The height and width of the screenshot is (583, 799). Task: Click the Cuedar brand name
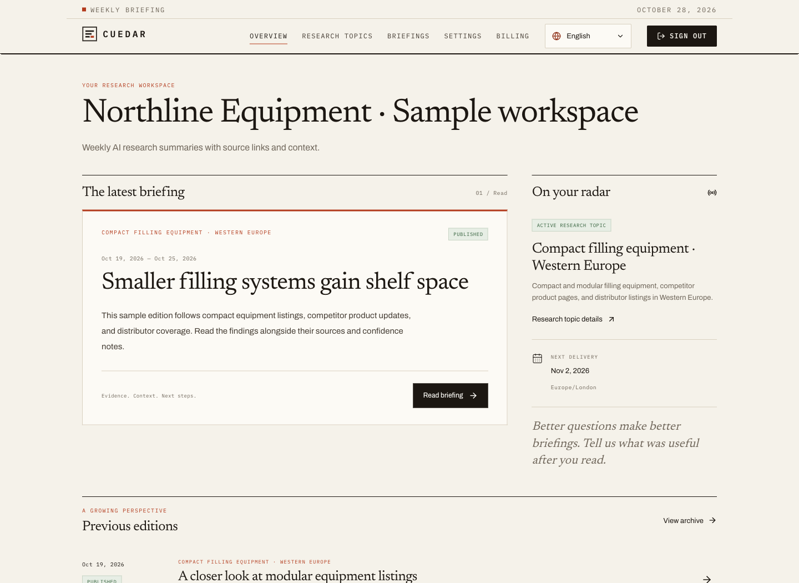[x=124, y=34]
